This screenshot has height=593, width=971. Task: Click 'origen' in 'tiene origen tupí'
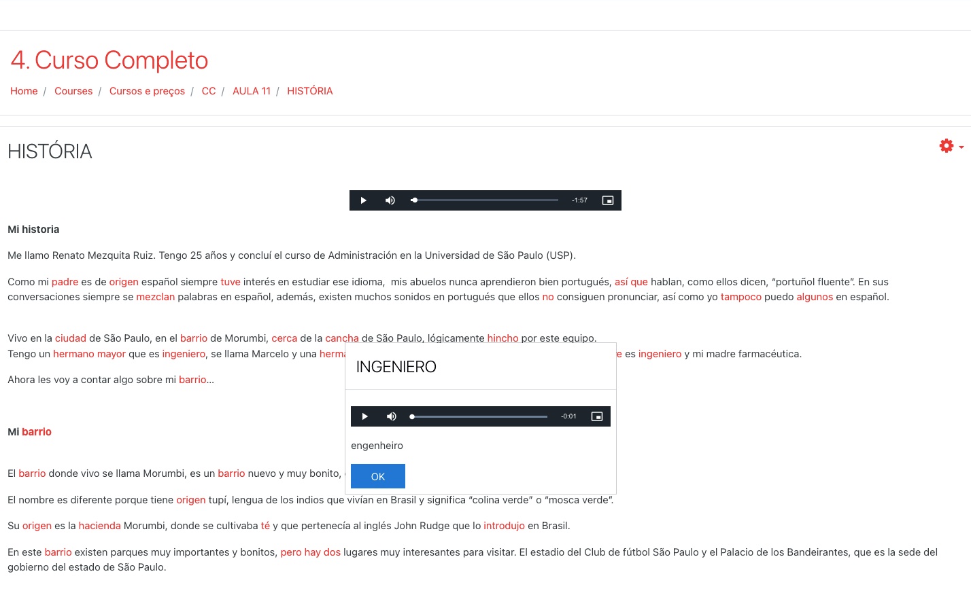click(191, 500)
